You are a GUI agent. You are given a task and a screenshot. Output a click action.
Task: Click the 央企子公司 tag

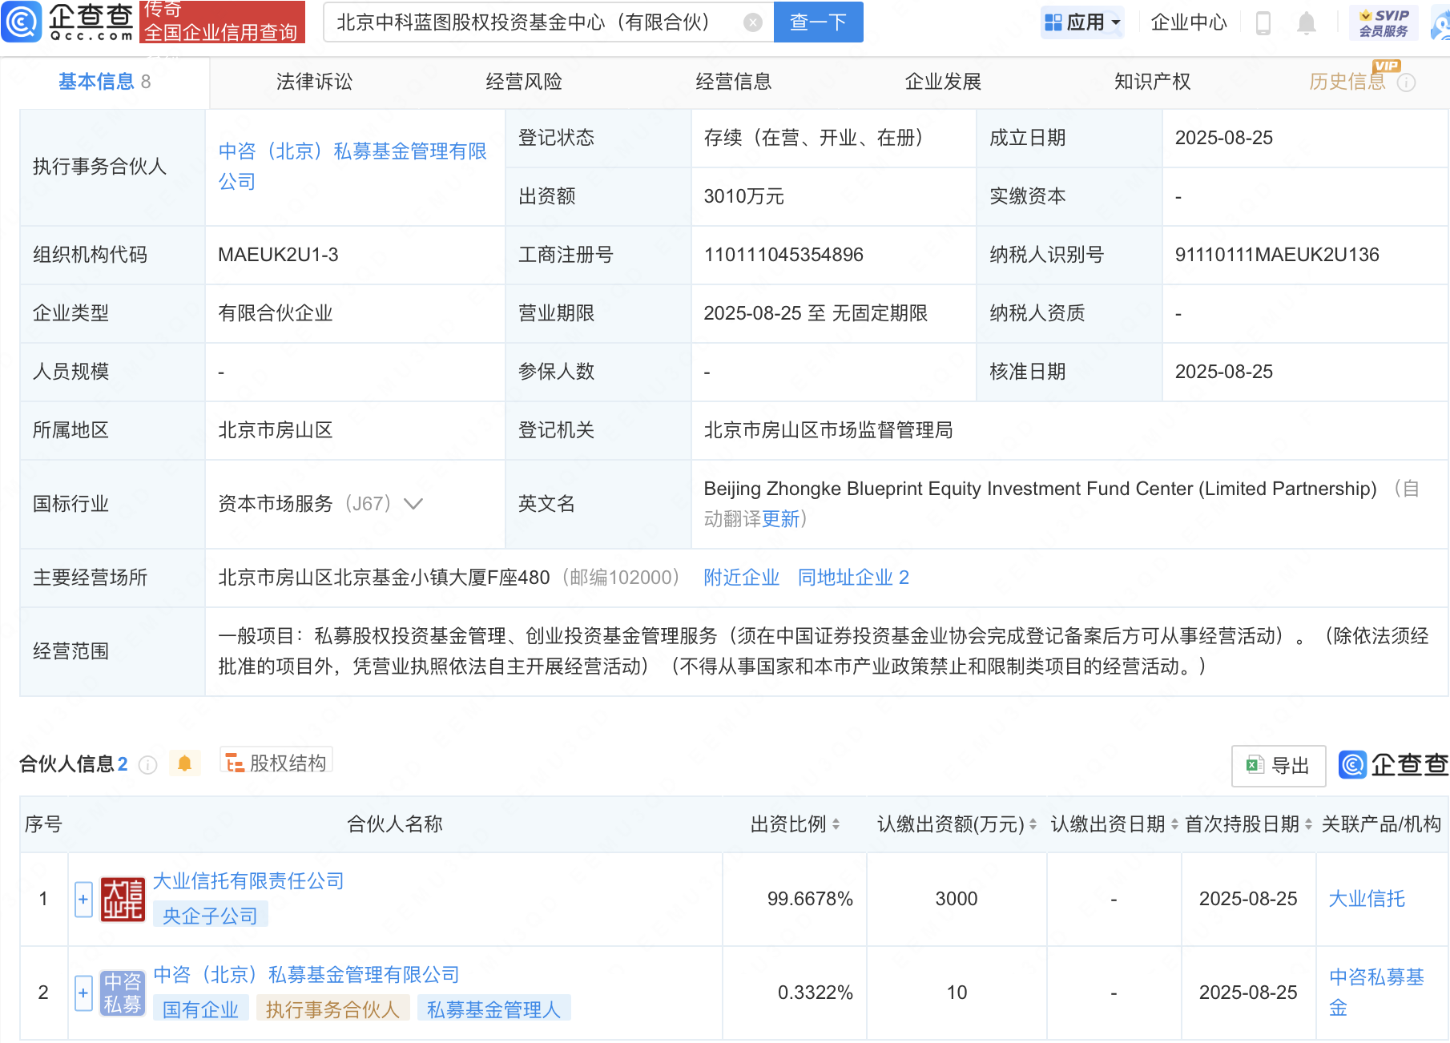click(210, 916)
